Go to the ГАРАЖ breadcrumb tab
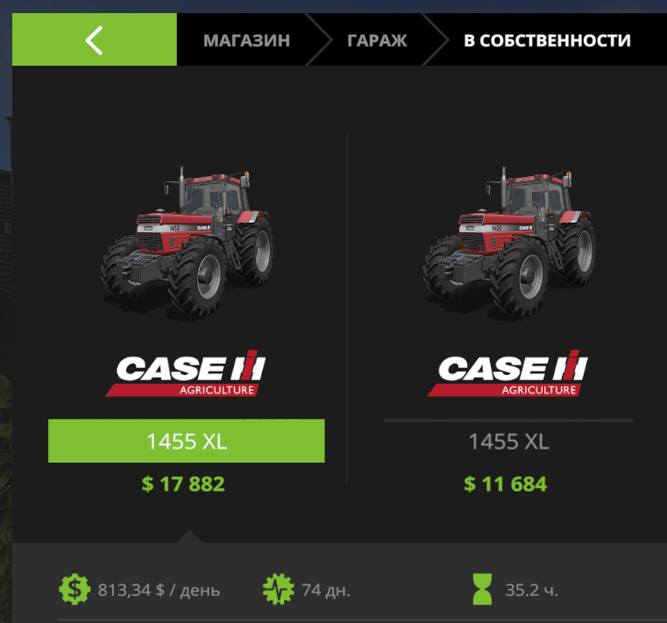Viewport: 667px width, 623px height. pos(377,40)
